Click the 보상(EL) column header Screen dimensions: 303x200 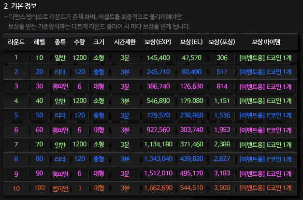click(x=190, y=42)
